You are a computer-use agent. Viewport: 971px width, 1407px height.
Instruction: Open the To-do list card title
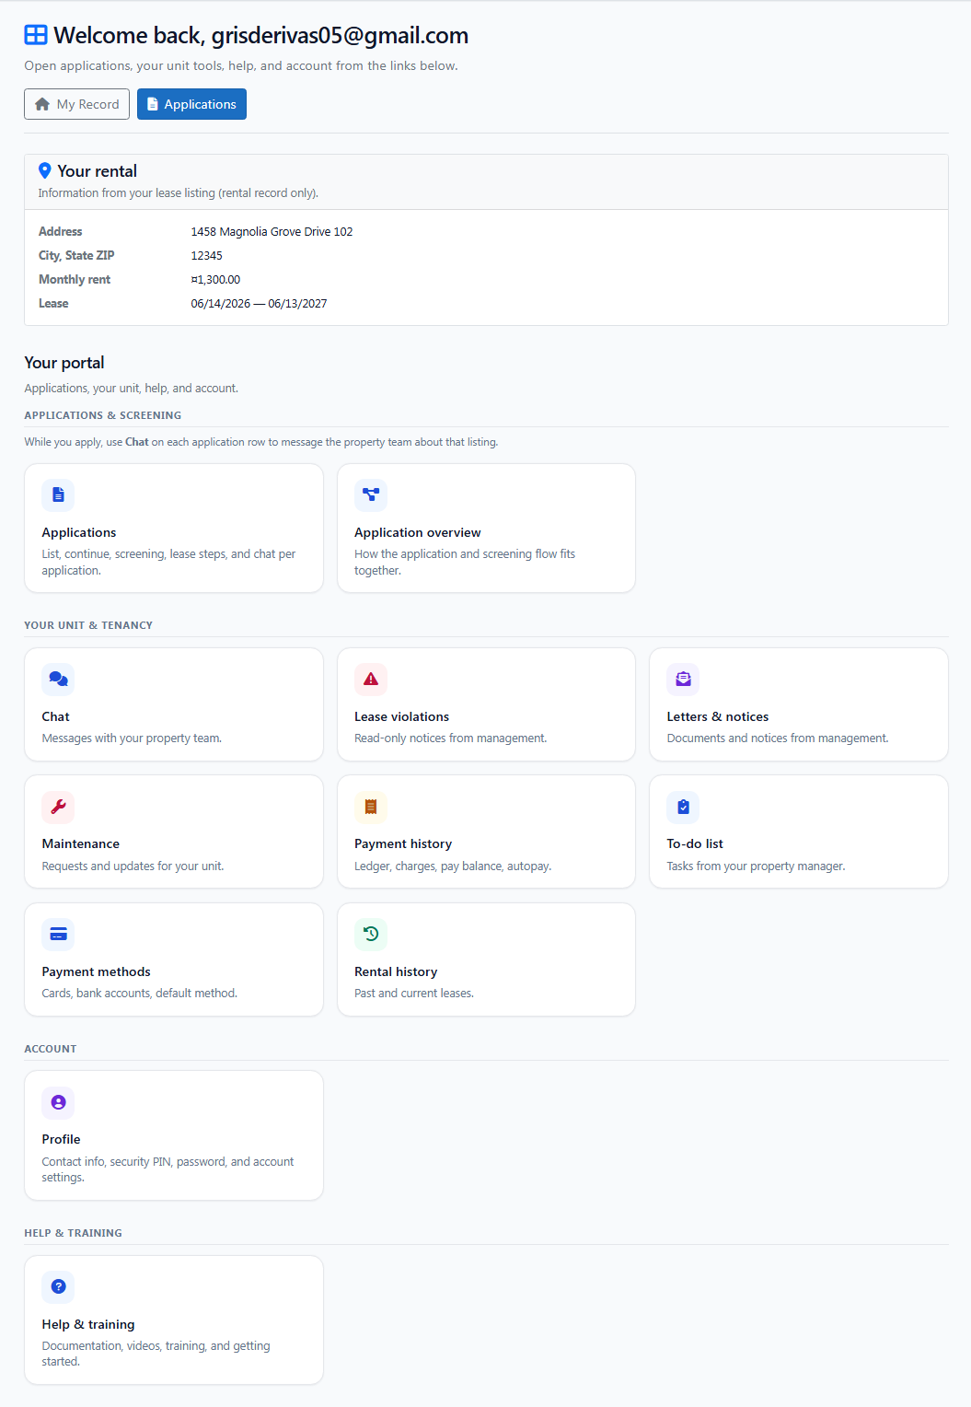[695, 843]
